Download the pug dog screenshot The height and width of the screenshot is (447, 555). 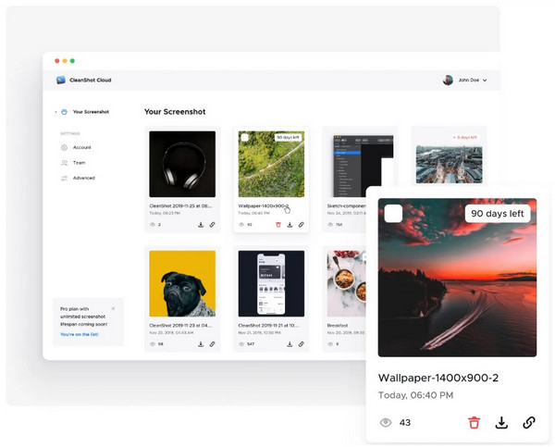[x=201, y=344]
